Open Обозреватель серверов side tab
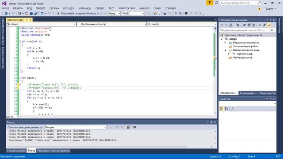The width and height of the screenshot is (283, 159). click(3, 31)
